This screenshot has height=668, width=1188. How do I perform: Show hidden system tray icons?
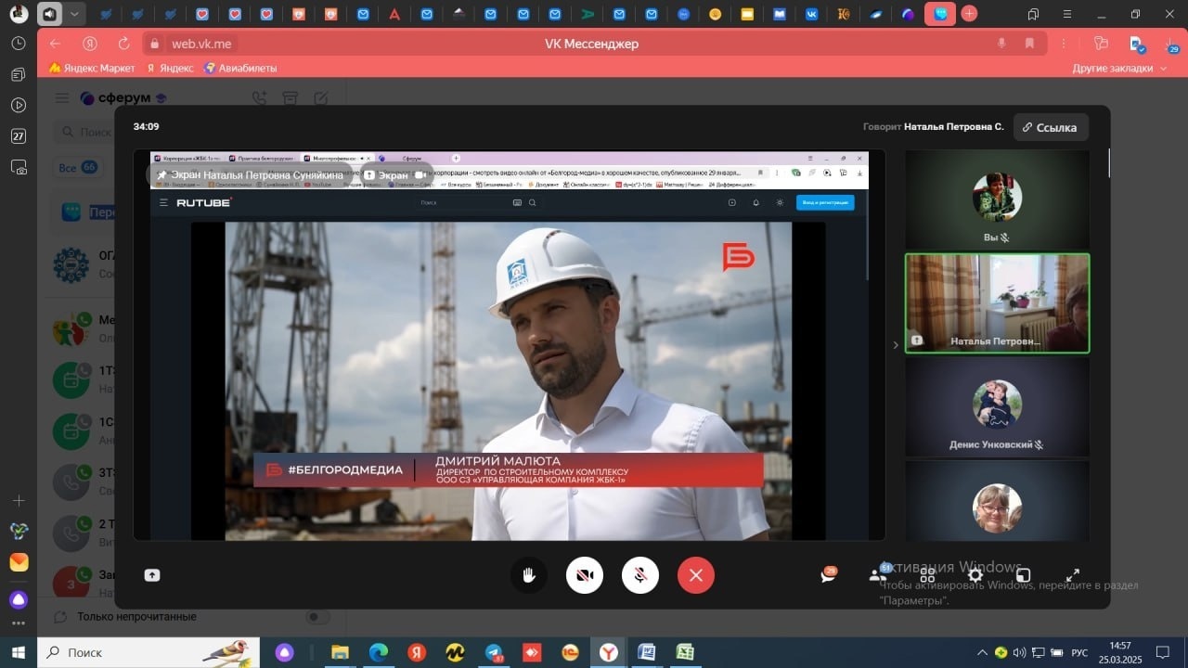[x=983, y=652]
